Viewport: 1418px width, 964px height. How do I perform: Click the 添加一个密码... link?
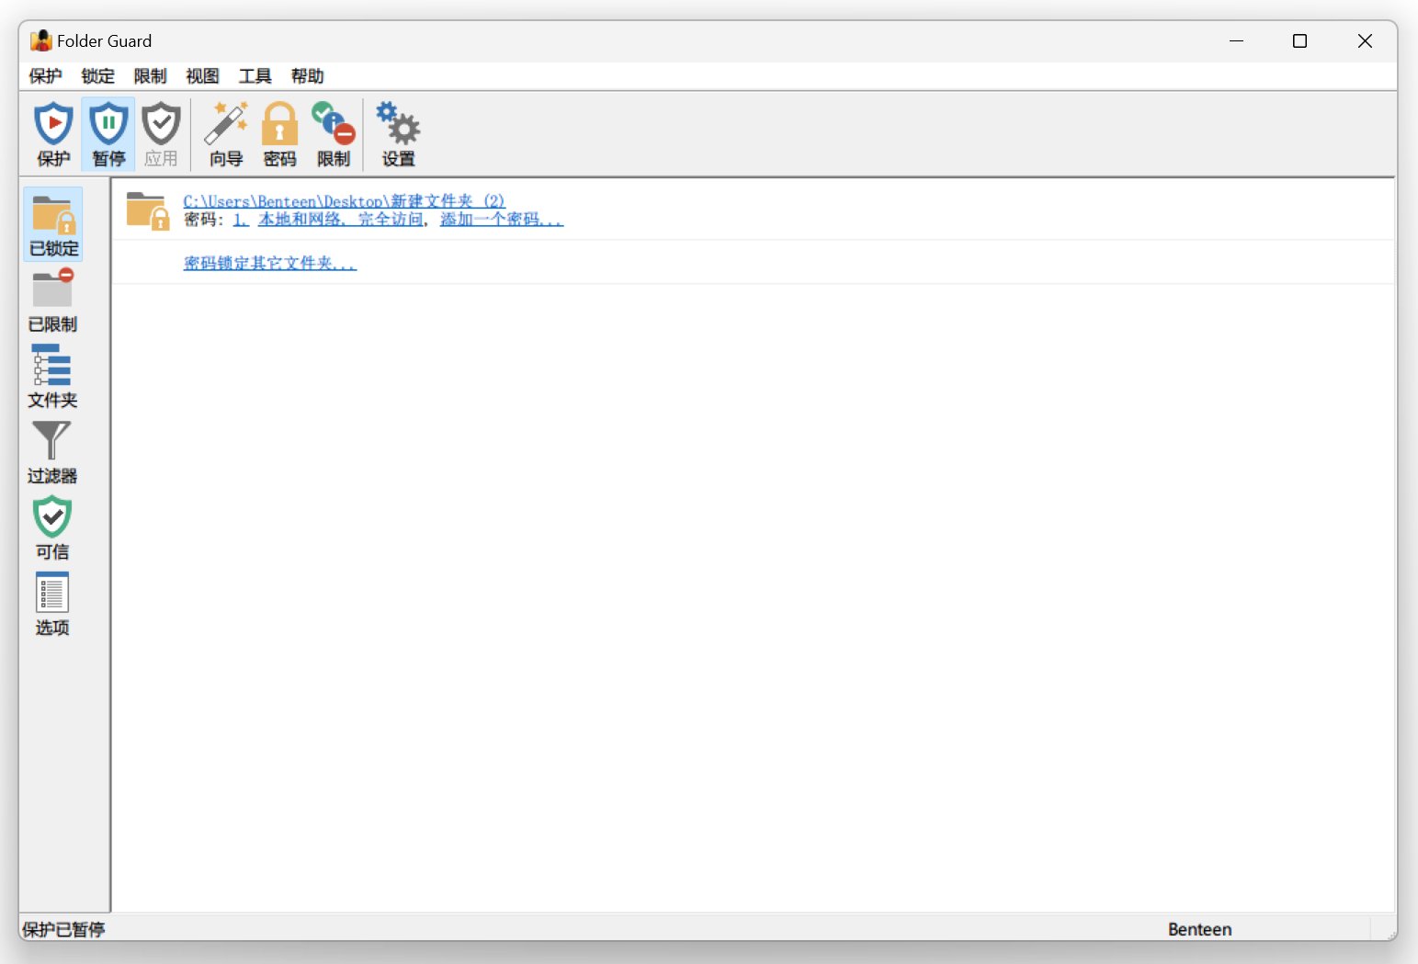(502, 220)
